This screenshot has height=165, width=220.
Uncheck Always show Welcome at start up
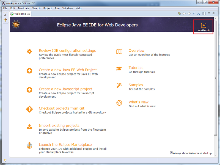tap(171, 153)
